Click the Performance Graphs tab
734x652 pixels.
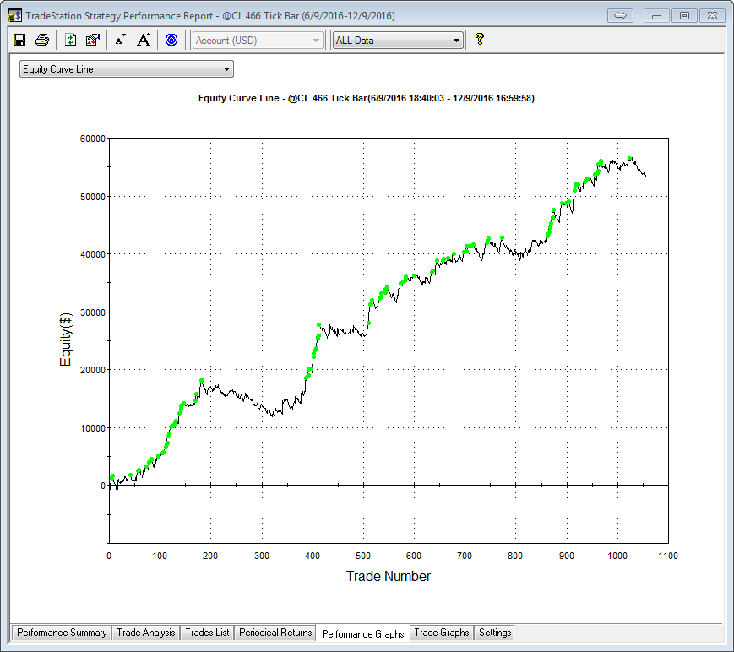tap(363, 633)
